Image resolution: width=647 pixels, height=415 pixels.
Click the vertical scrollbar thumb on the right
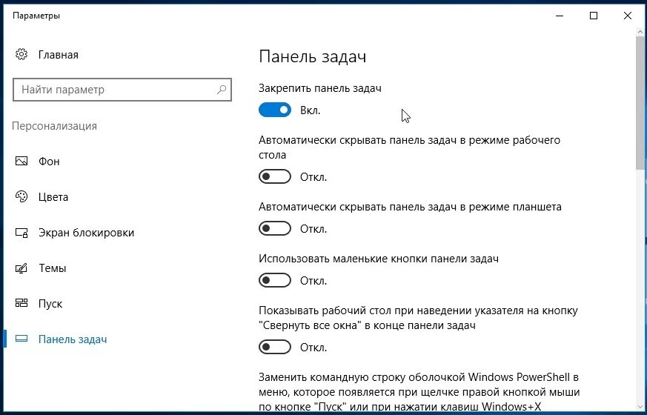pos(640,103)
